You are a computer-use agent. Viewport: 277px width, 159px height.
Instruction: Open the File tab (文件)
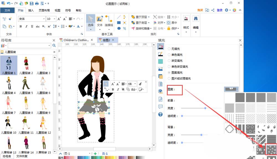[x=7, y=11]
